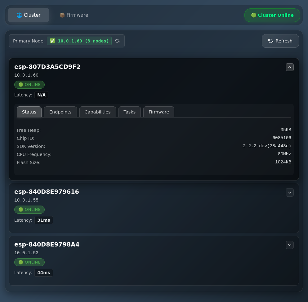The height and width of the screenshot is (302, 308).
Task: Open the Capabilities tab
Action: (x=97, y=112)
